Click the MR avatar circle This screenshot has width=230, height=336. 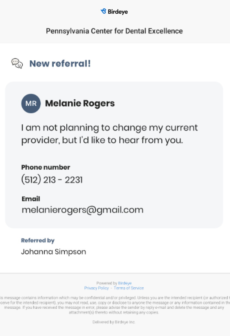click(x=31, y=103)
